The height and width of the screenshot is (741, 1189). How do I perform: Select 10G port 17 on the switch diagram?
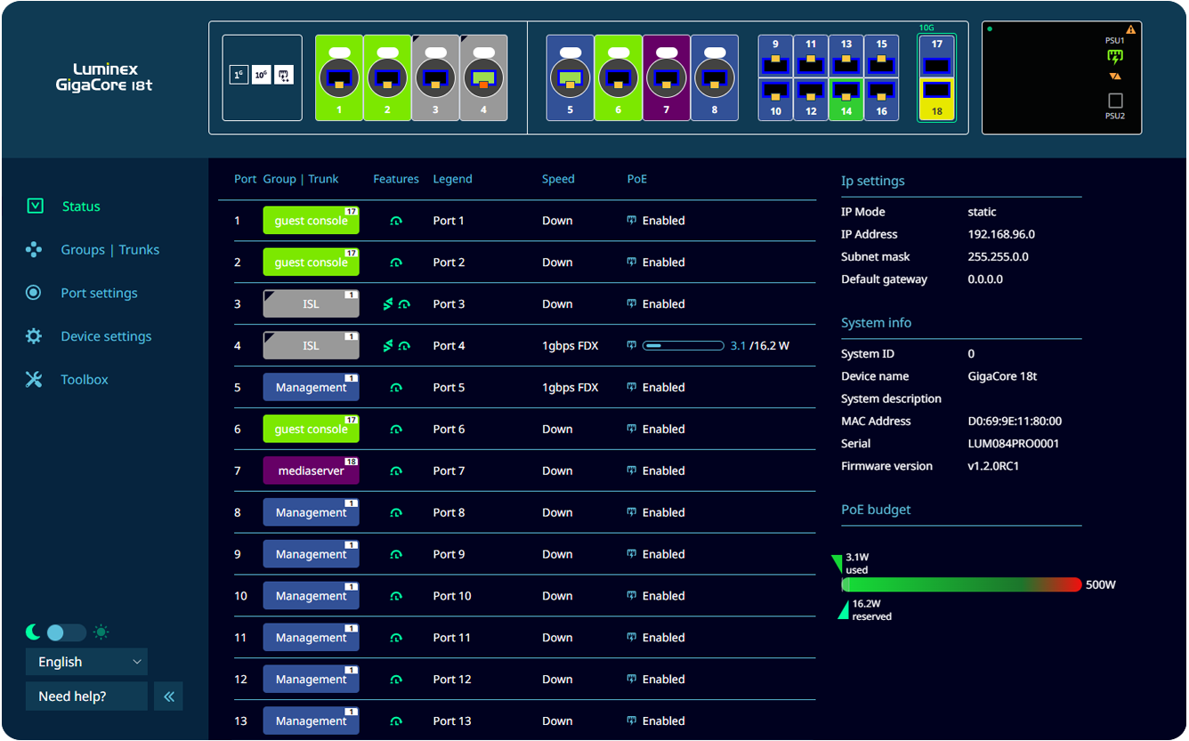[936, 56]
